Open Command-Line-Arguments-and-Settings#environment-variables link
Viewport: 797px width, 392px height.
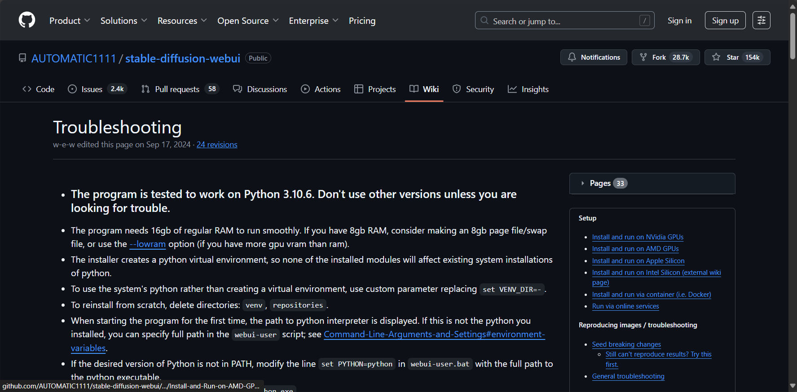(x=434, y=335)
